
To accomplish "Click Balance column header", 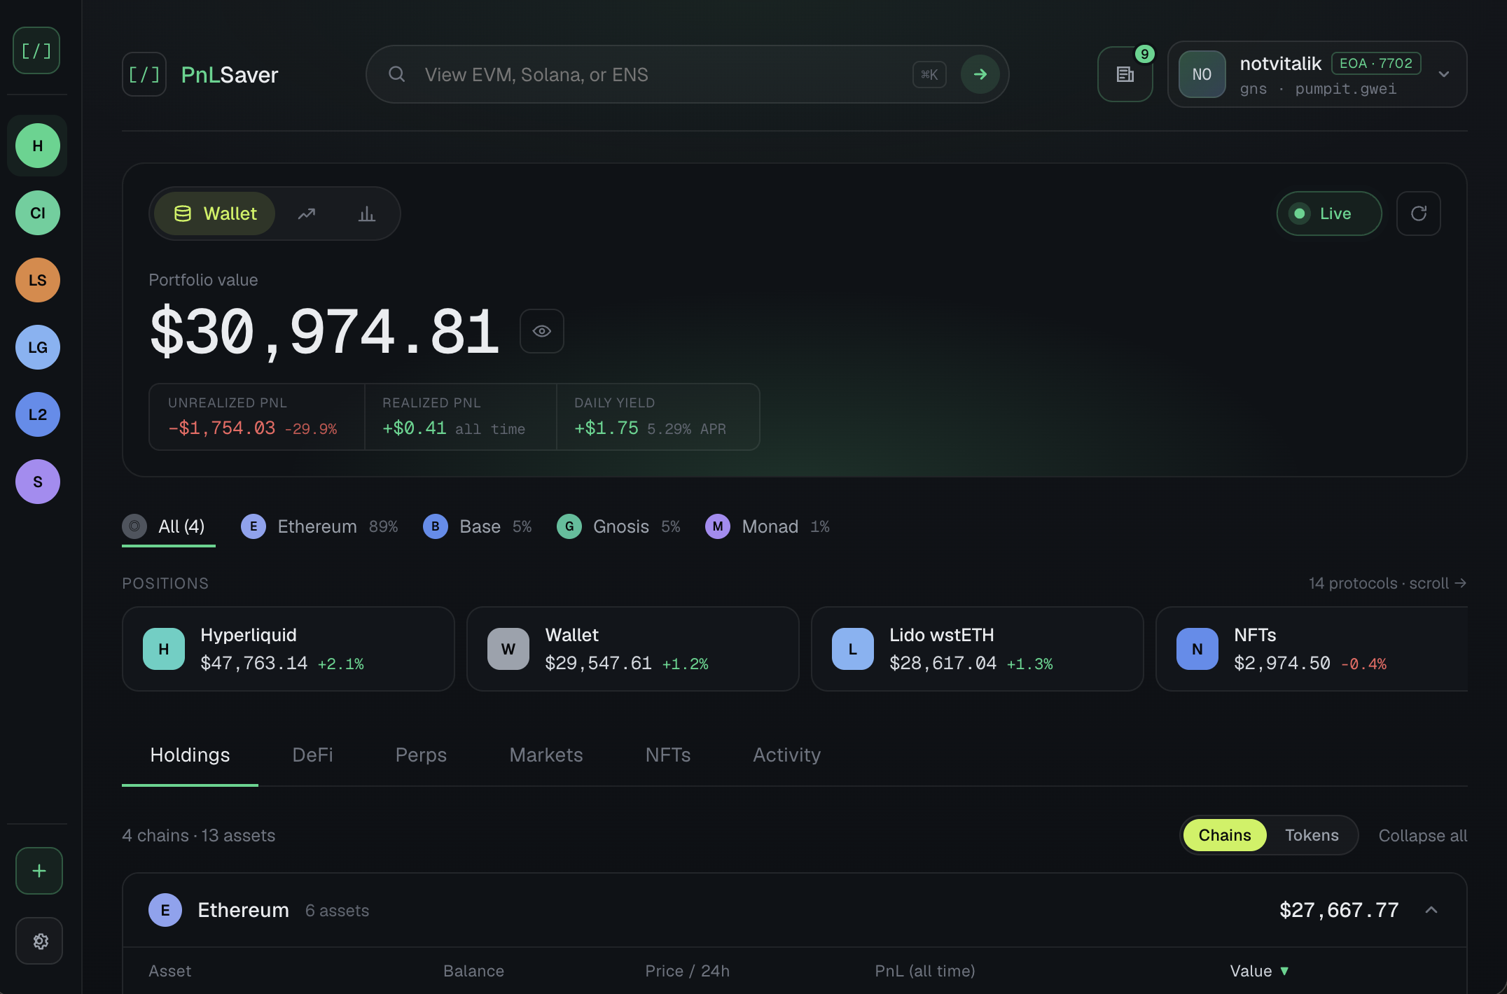I will [473, 971].
